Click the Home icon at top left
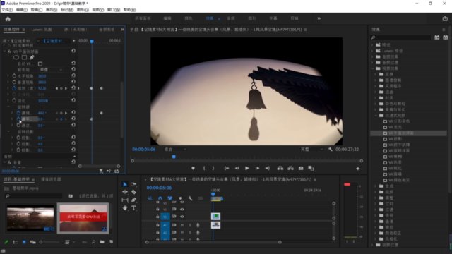The height and width of the screenshot is (254, 452). pyautogui.click(x=8, y=19)
